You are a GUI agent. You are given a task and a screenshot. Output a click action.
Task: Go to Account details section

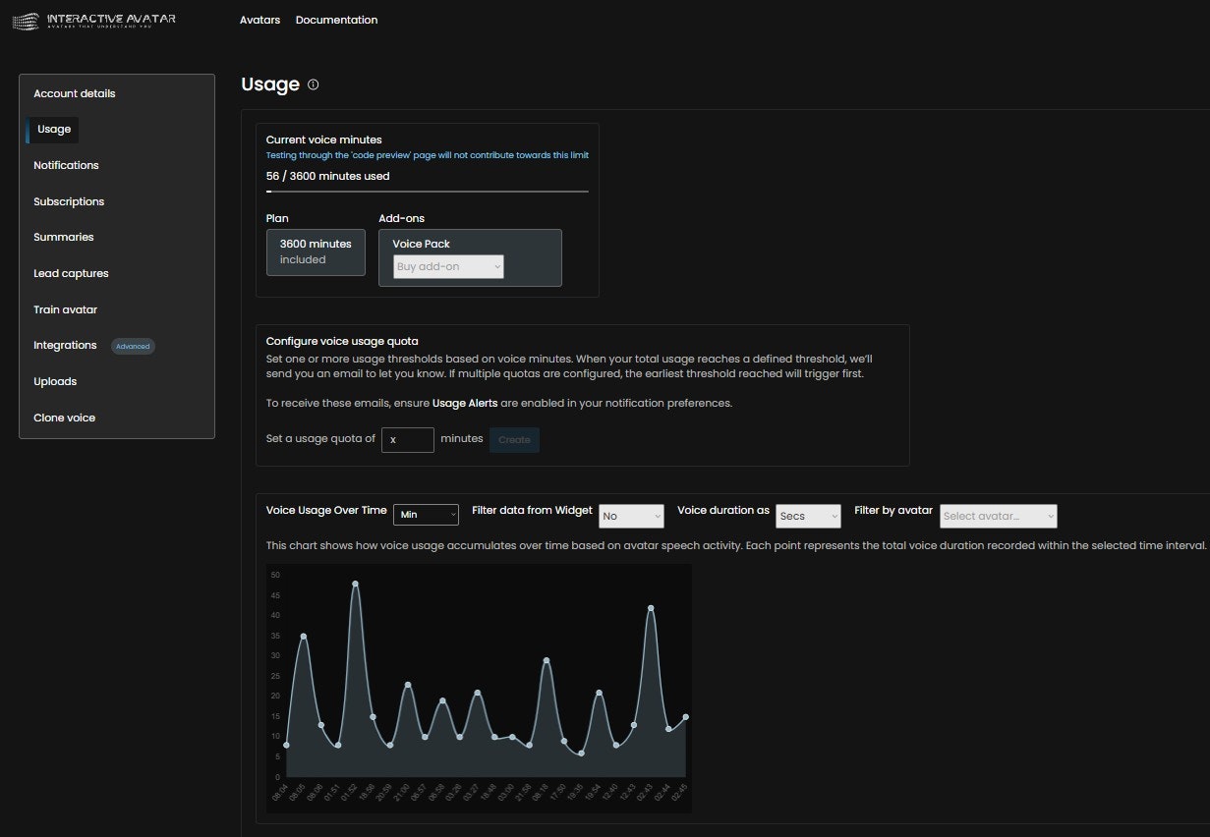[x=75, y=93]
